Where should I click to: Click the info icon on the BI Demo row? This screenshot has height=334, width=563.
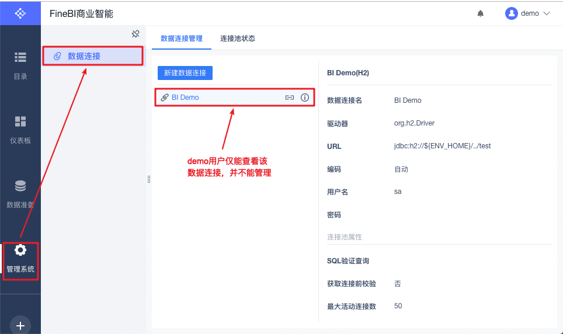click(305, 98)
